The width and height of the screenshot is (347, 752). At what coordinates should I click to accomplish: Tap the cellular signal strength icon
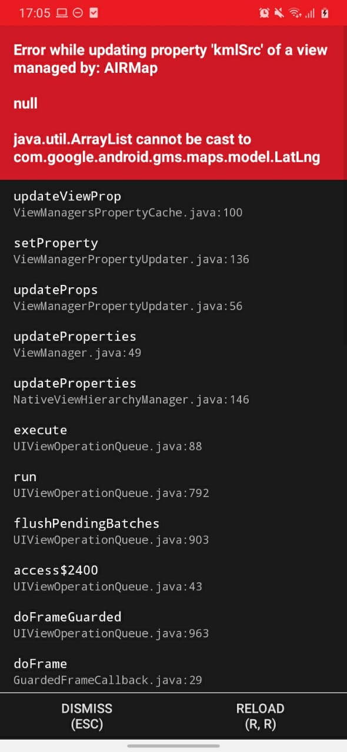pos(311,12)
